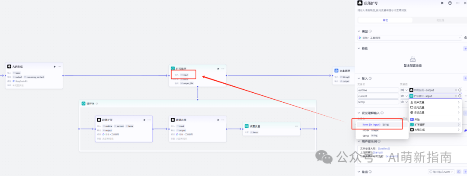Viewport: 467px width, 176px height.
Task: Show info icon next to 循环体 title
Action: pyautogui.click(x=97, y=104)
